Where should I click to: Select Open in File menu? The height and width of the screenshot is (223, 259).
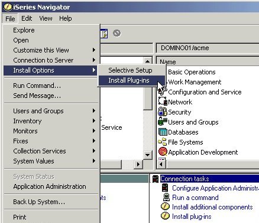click(x=50, y=40)
